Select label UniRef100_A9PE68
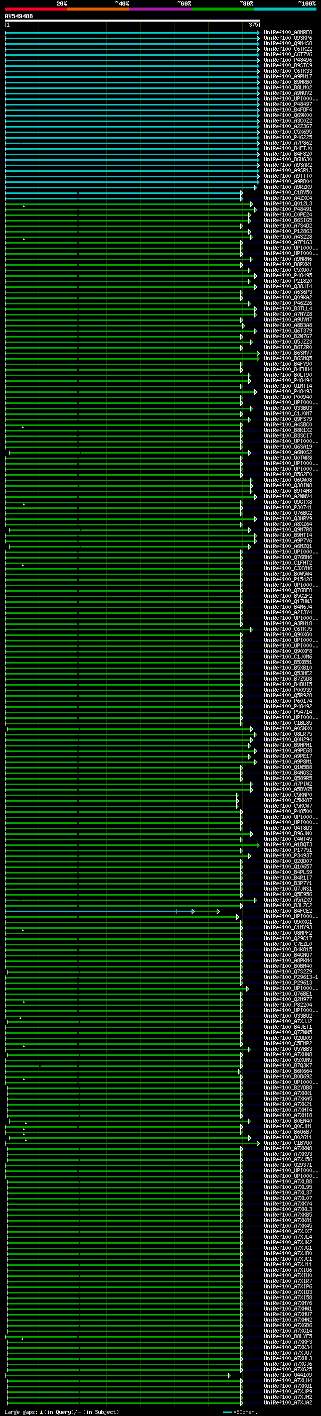 click(288, 750)
